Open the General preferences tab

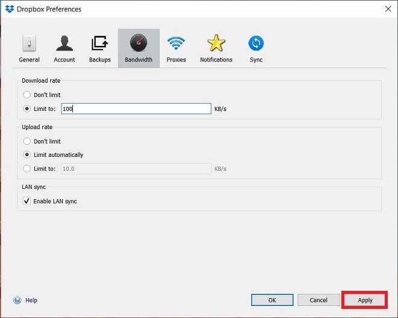pyautogui.click(x=29, y=48)
